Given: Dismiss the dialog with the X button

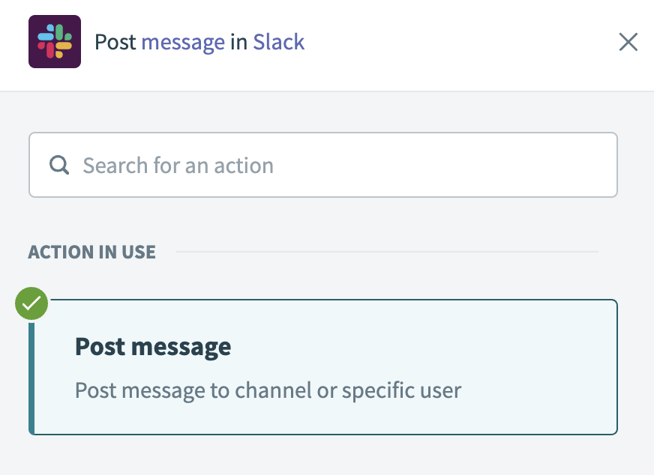Looking at the screenshot, I should click(628, 42).
